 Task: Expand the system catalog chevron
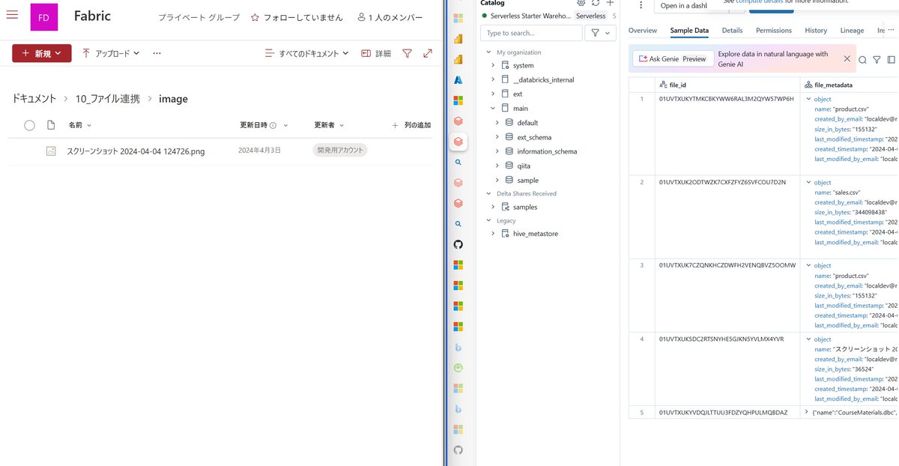pos(493,65)
